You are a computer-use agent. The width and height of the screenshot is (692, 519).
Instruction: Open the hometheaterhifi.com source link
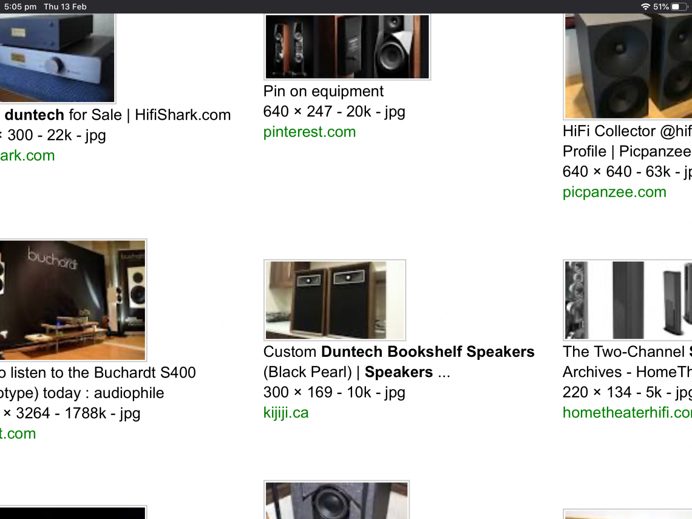tap(627, 413)
